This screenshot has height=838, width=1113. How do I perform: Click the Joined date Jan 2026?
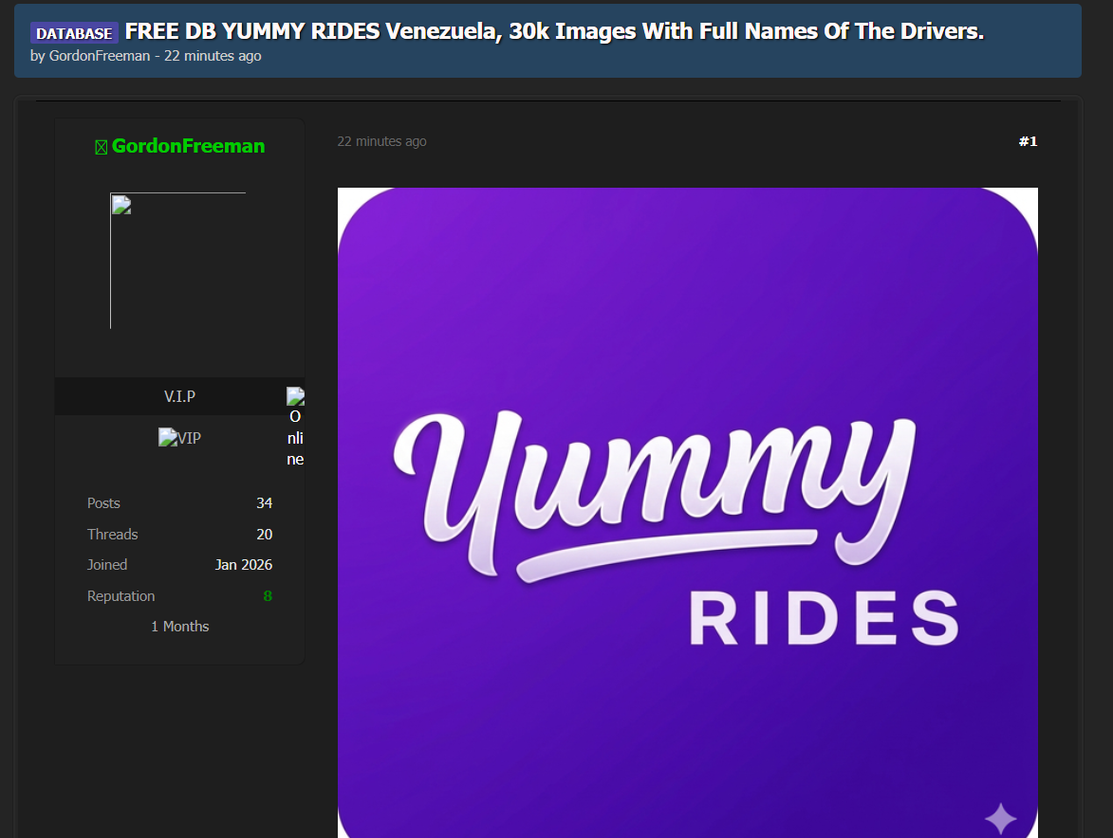pyautogui.click(x=243, y=565)
